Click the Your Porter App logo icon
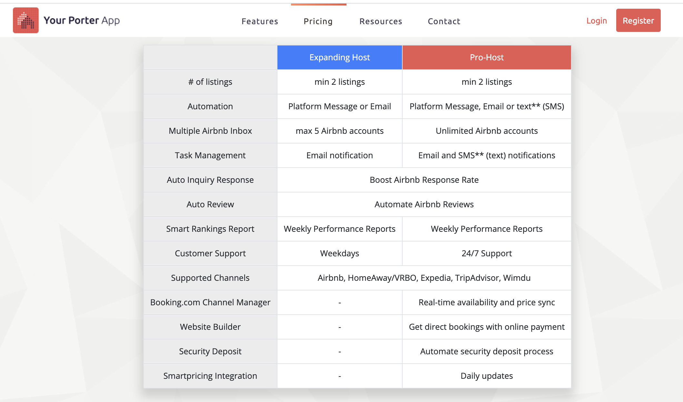The image size is (683, 402). [26, 20]
